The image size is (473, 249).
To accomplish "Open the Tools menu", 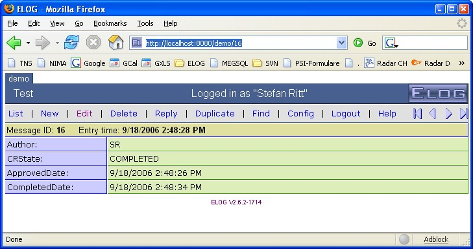I will [x=145, y=23].
